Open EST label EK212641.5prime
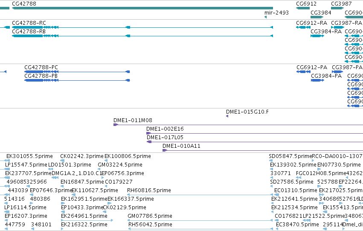 point(294,199)
